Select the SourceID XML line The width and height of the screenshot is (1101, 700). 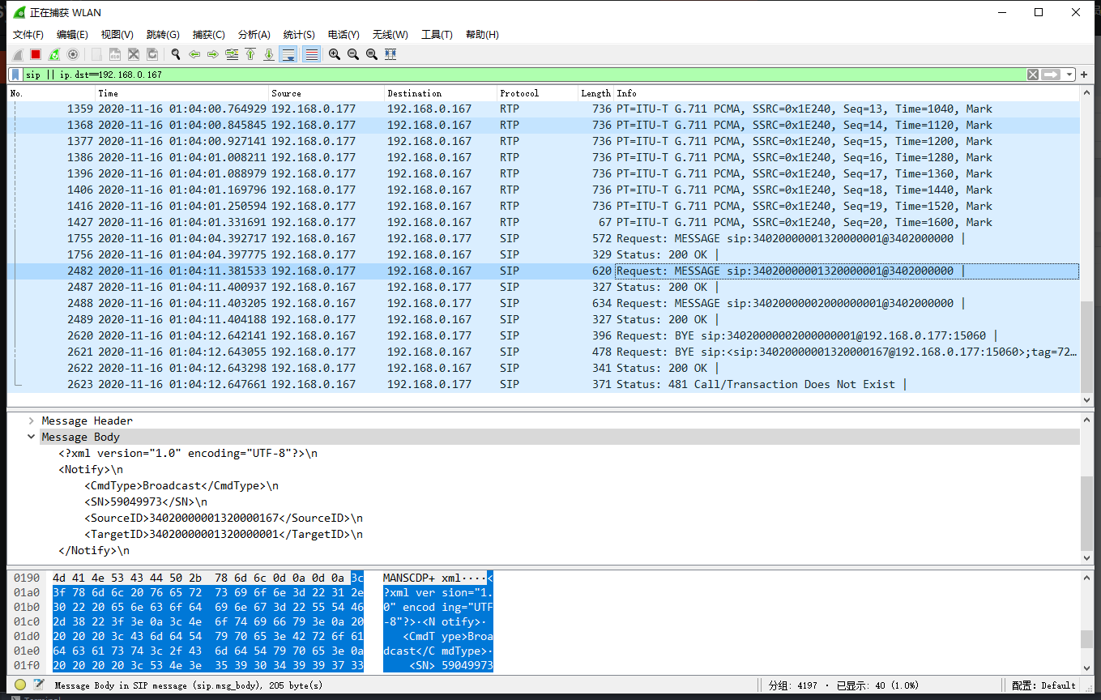tap(224, 518)
